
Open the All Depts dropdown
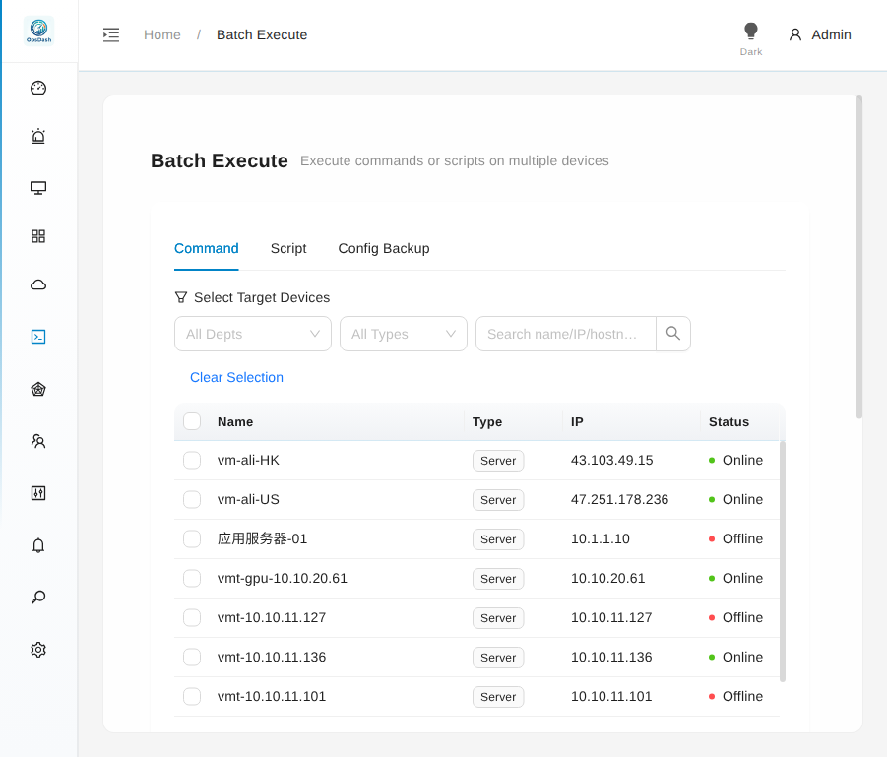[x=253, y=334]
